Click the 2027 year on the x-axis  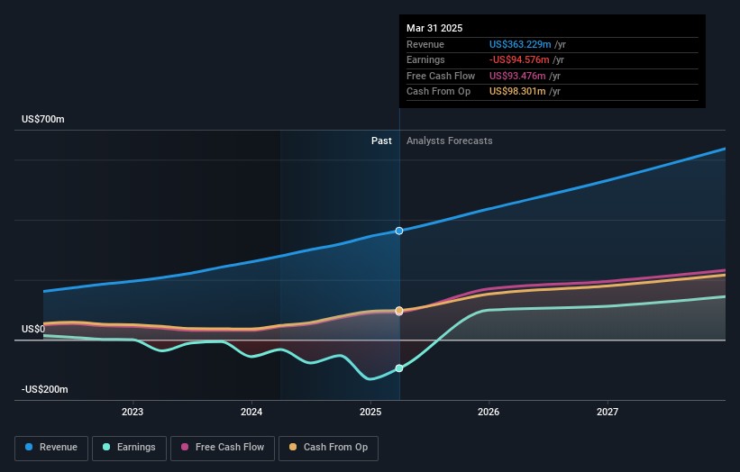pyautogui.click(x=608, y=413)
